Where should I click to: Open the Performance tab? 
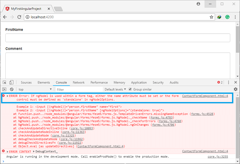tap(99, 82)
